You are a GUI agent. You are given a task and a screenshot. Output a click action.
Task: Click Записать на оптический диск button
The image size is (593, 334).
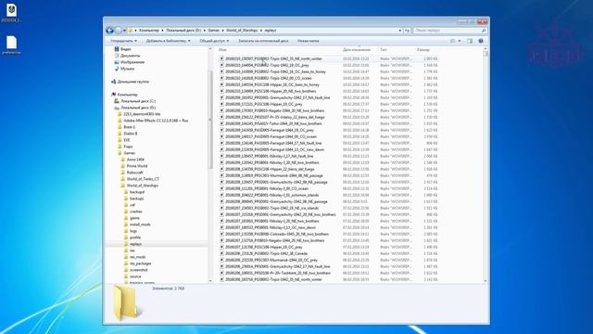click(x=263, y=41)
